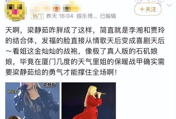Click the 好壮实 sticker text on photo
The height and width of the screenshot is (119, 176).
coord(13,92)
